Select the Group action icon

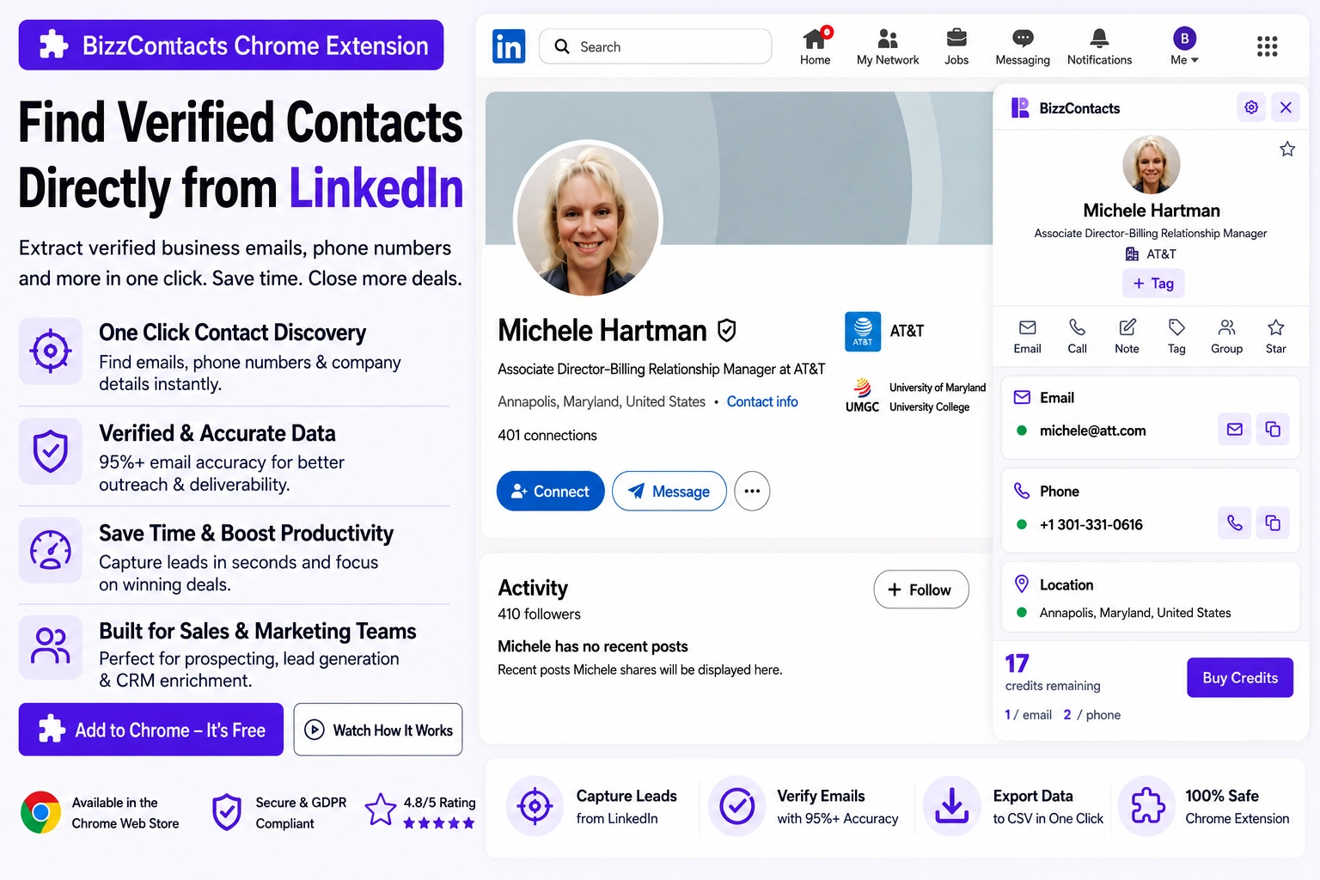coord(1226,336)
